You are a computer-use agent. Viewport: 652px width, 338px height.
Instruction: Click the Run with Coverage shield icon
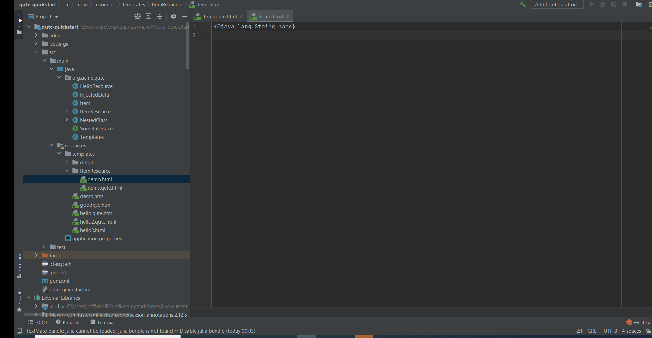[x=614, y=4]
